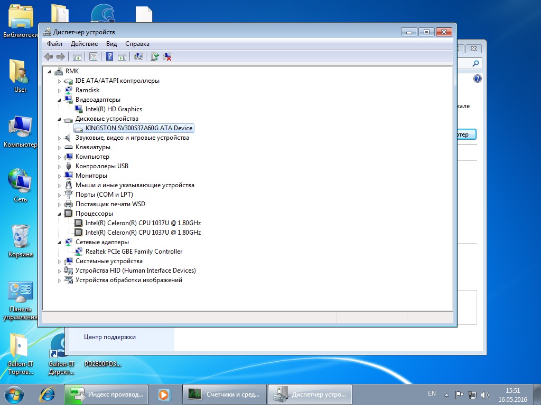This screenshot has width=541, height=405.
Task: Open Internet Explorer from the taskbar
Action: pos(47,394)
